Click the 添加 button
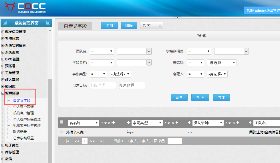The height and width of the screenshot is (163, 280). tap(109, 25)
